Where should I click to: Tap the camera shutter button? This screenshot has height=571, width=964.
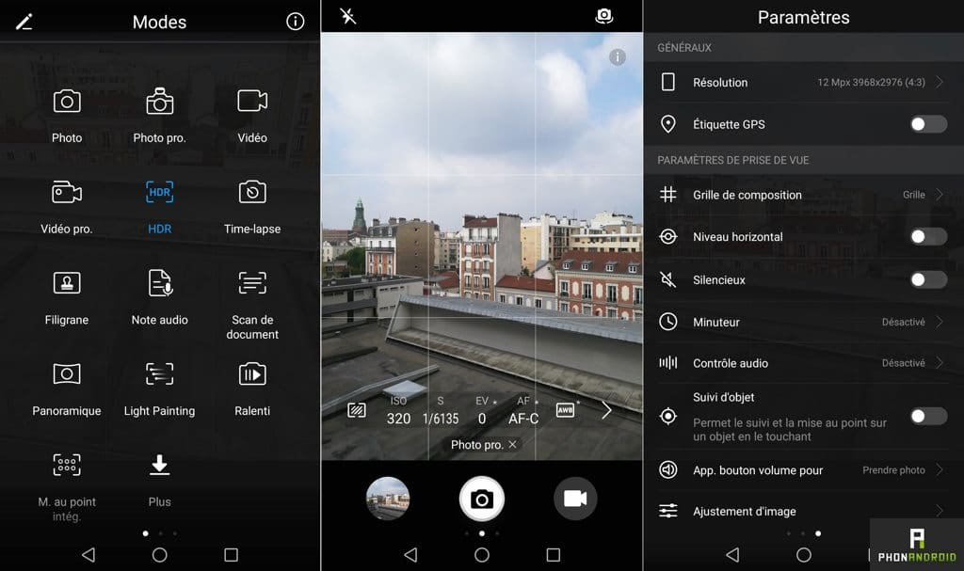[x=482, y=499]
